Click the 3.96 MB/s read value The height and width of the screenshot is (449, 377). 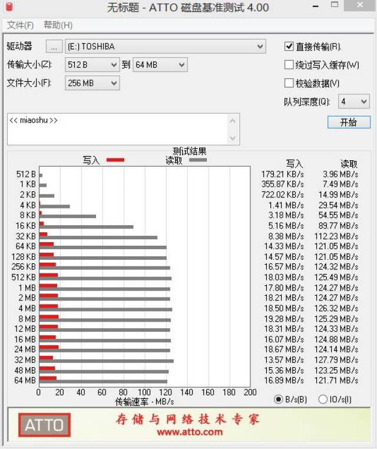[x=340, y=174]
